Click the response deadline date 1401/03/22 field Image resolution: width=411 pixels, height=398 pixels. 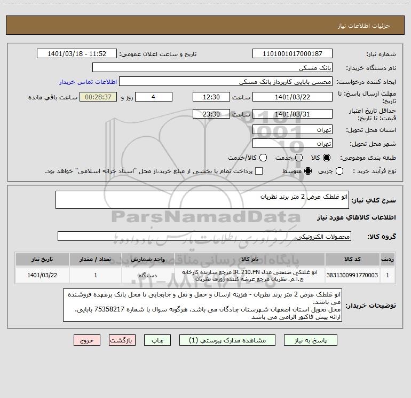[293, 97]
